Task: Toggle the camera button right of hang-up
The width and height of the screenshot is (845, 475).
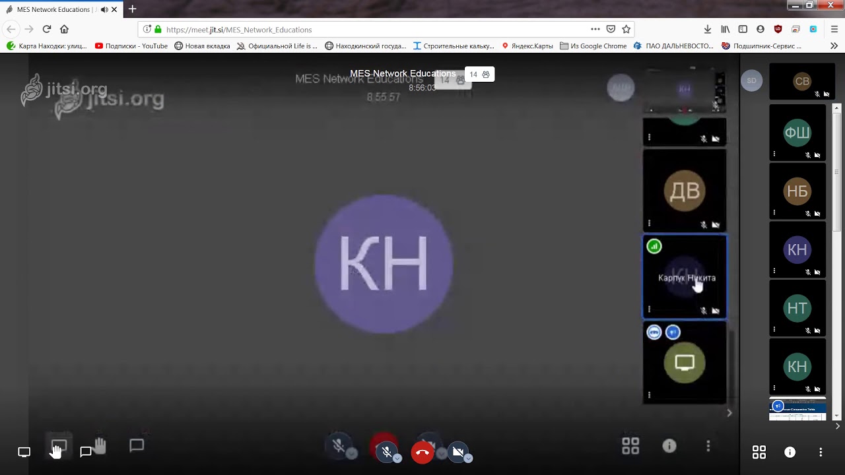Action: pos(457,452)
